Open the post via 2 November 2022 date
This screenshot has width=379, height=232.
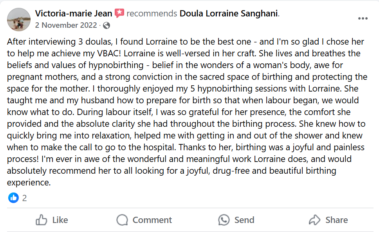point(66,25)
